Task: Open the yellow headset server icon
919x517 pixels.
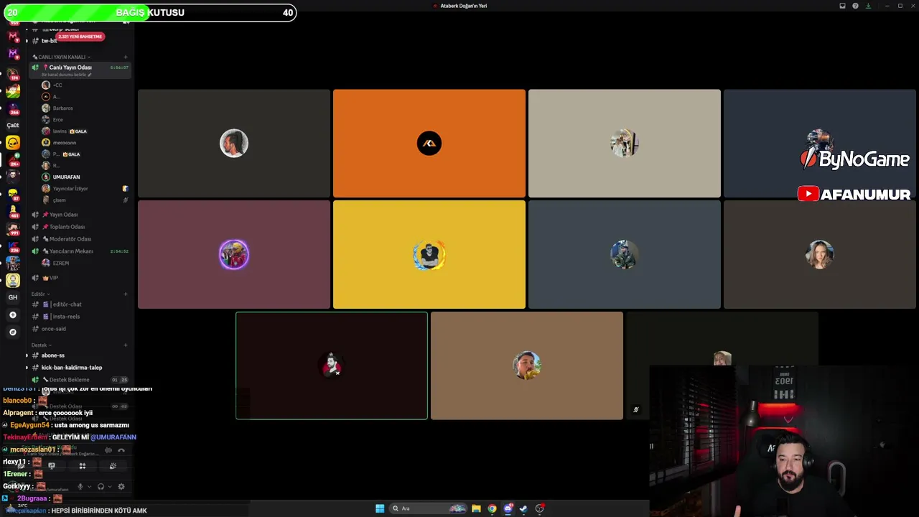Action: [13, 143]
